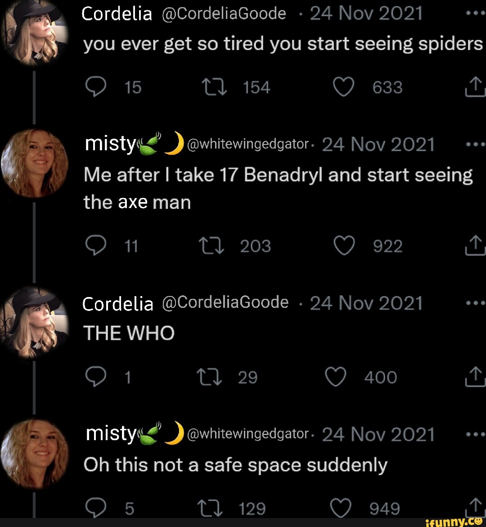The image size is (486, 527).
Task: Share the Benadryl axe man tweet
Action: [x=475, y=246]
